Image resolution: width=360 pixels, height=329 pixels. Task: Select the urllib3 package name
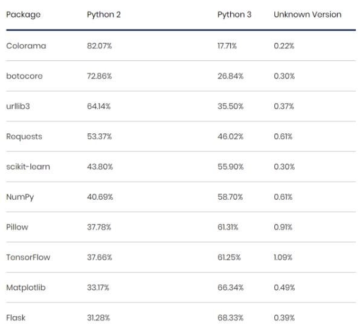coord(18,106)
